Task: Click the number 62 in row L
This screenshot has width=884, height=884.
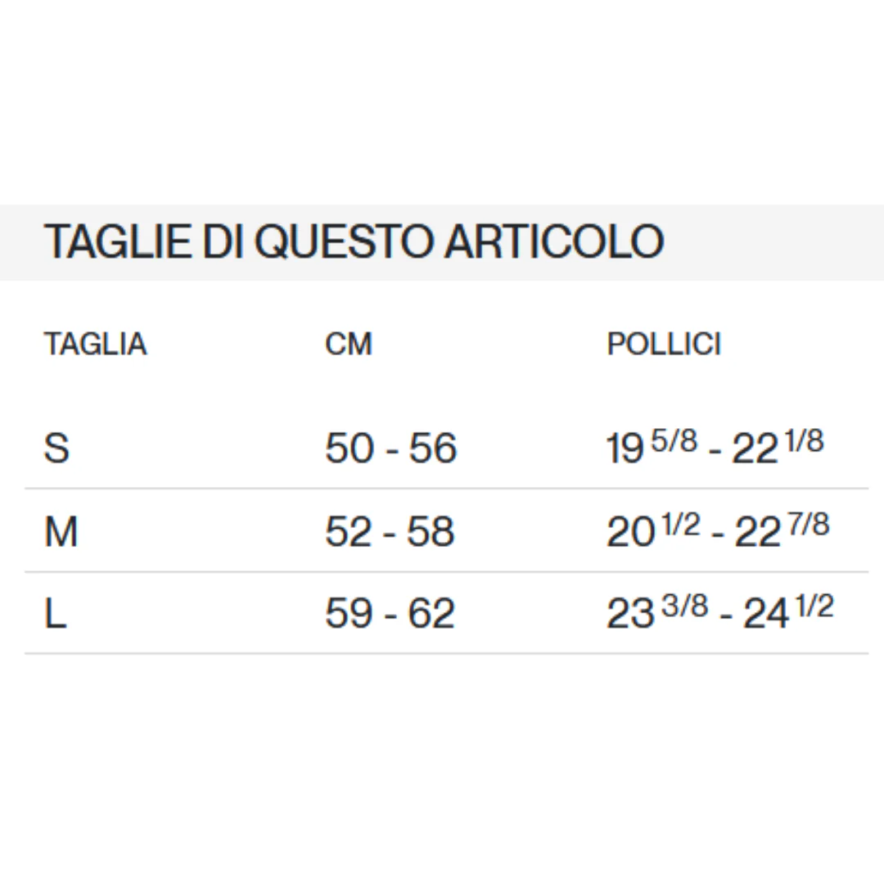Action: [431, 613]
